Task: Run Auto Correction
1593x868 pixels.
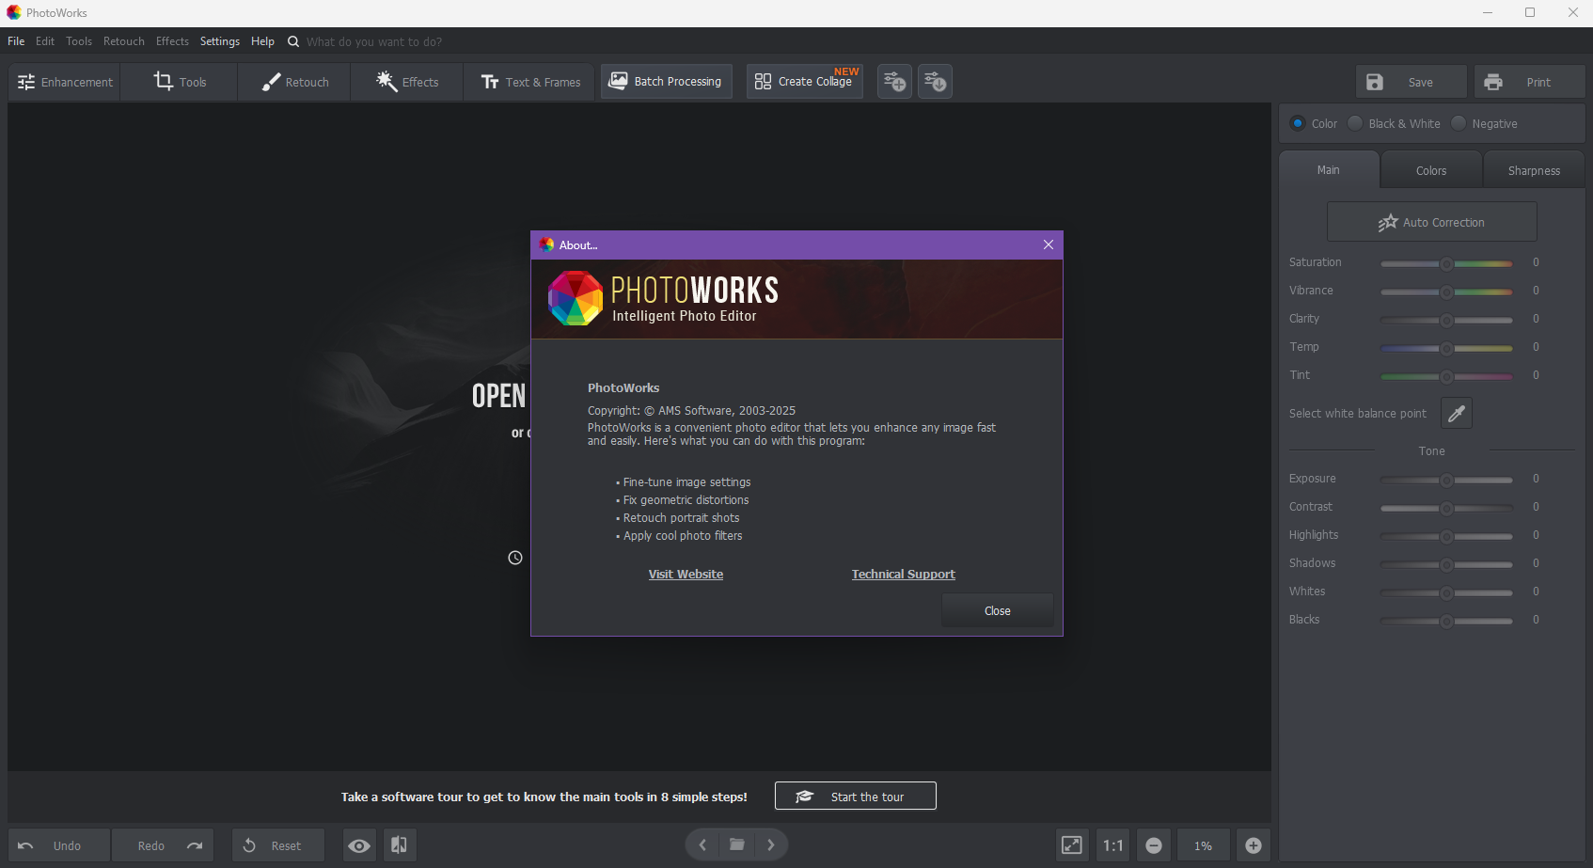Action: (1432, 222)
